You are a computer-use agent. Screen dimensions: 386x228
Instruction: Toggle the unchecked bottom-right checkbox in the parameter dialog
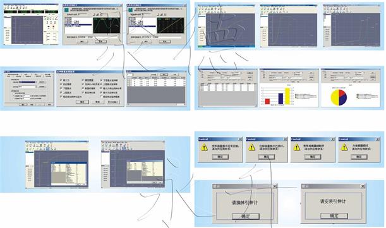(x=102, y=97)
